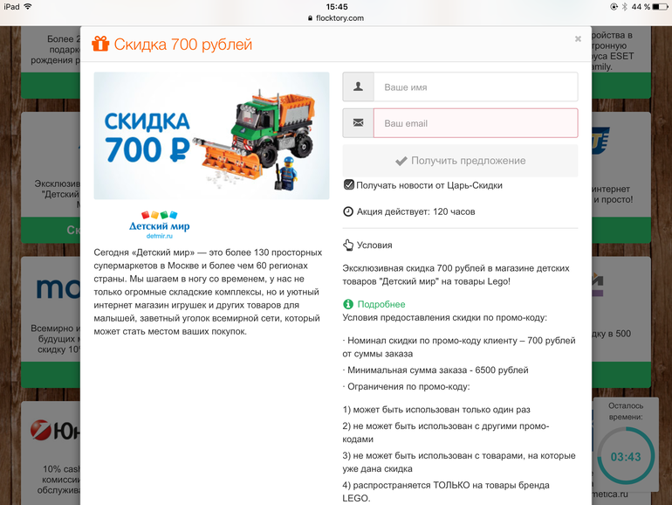
Task: Open the Детский мир logo
Action: pyautogui.click(x=160, y=225)
